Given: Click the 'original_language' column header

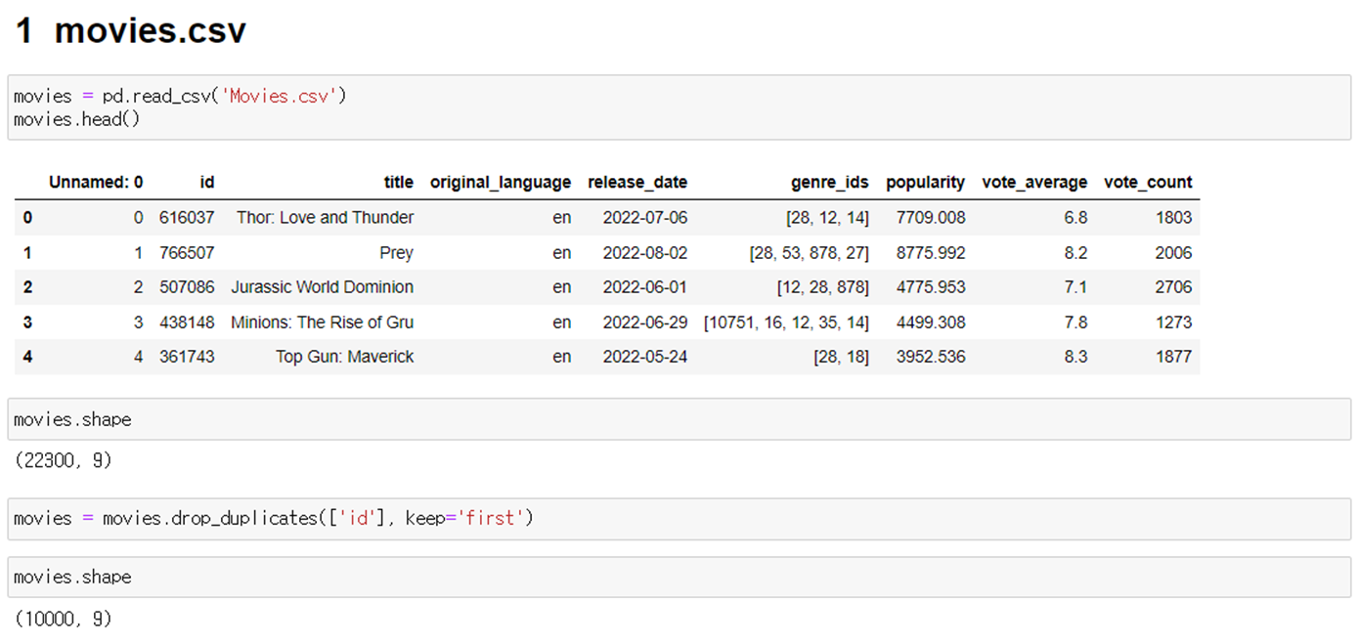Looking at the screenshot, I should pos(501,182).
